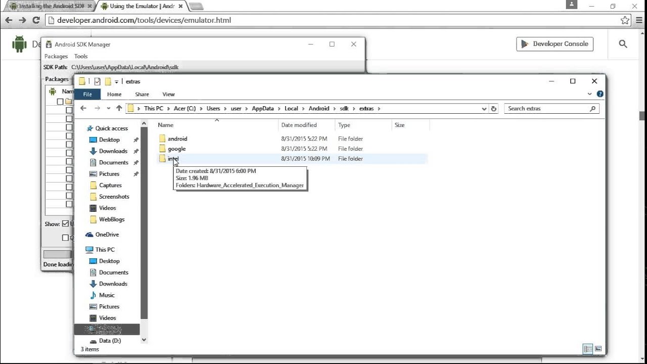Toggle the Show Updates checkbox in SDK Manager
The height and width of the screenshot is (364, 647).
tap(65, 224)
